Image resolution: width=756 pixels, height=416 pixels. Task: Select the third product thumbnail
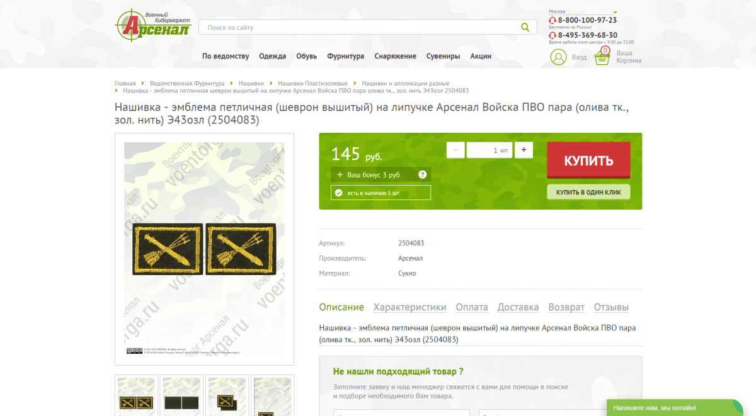[x=227, y=396]
